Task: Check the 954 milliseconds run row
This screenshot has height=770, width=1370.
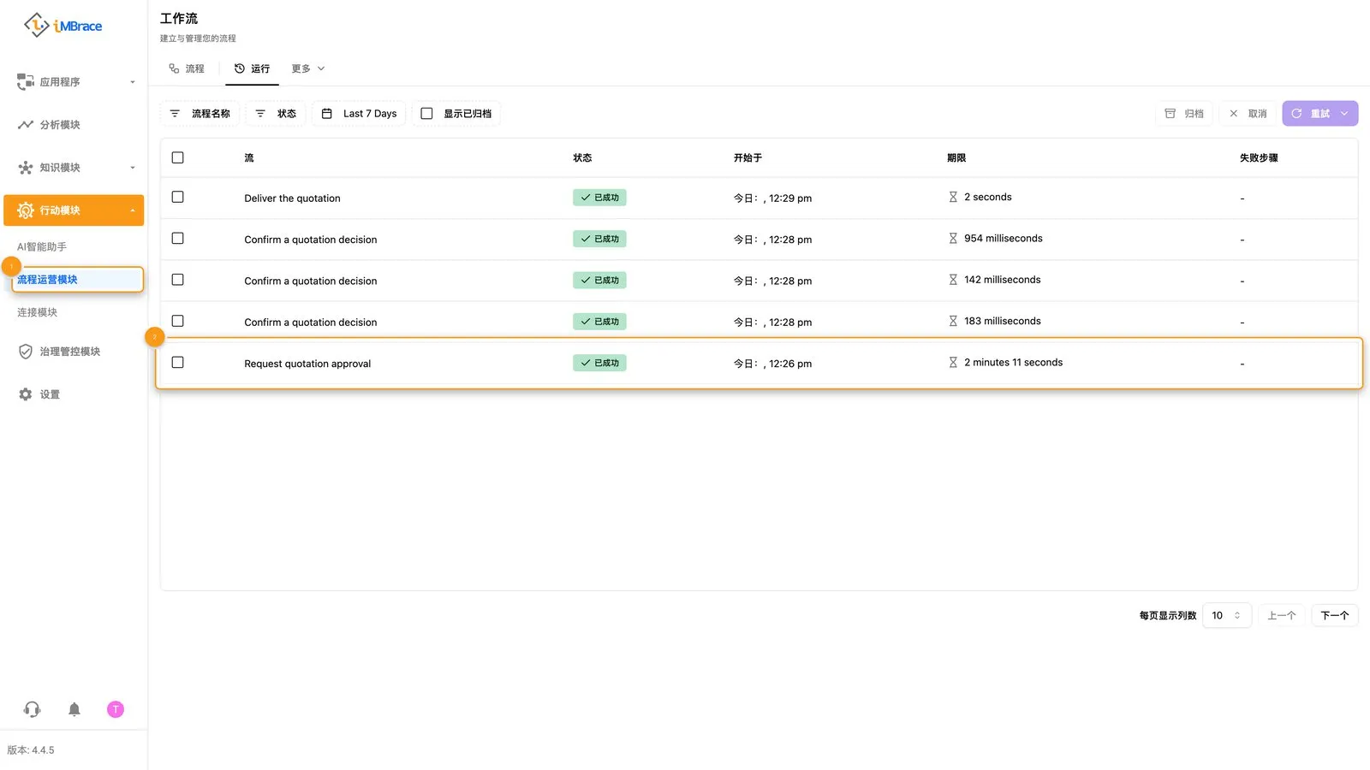Action: [178, 239]
